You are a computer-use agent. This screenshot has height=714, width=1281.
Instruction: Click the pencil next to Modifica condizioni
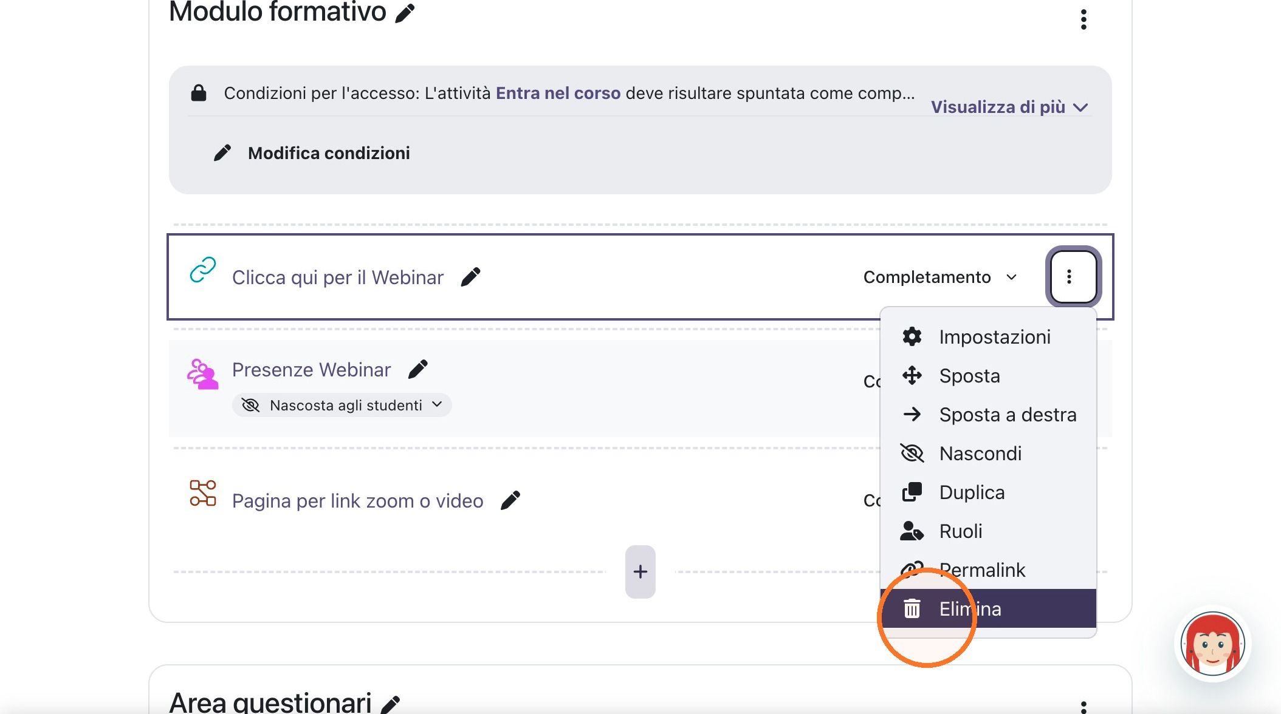(x=222, y=152)
